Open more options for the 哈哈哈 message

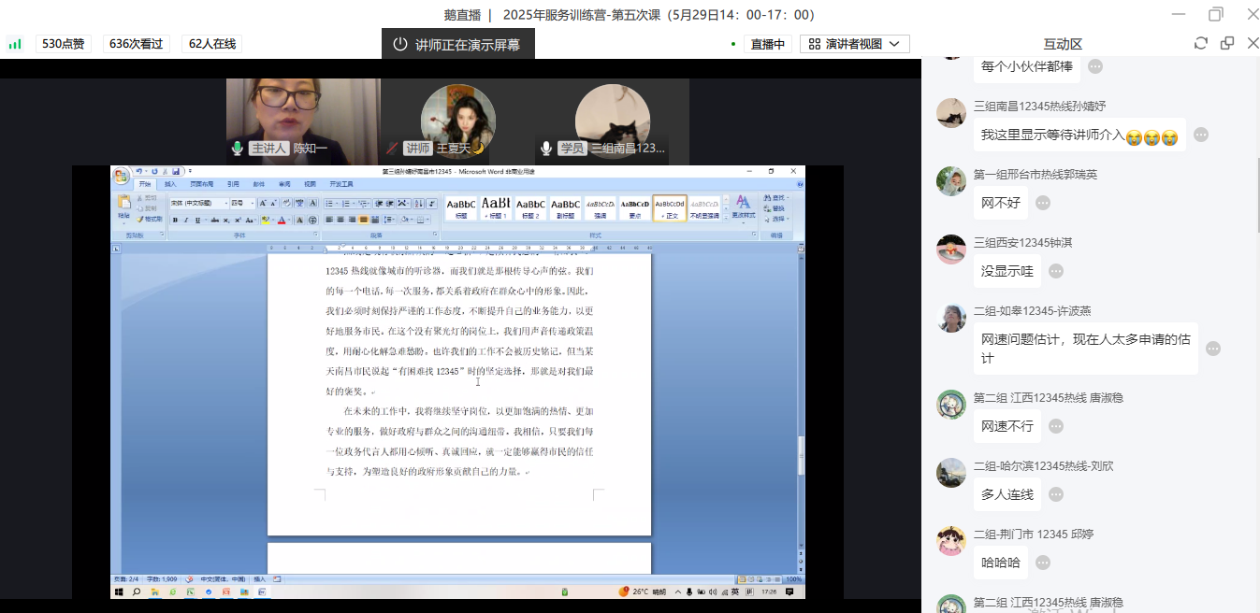pos(1043,563)
